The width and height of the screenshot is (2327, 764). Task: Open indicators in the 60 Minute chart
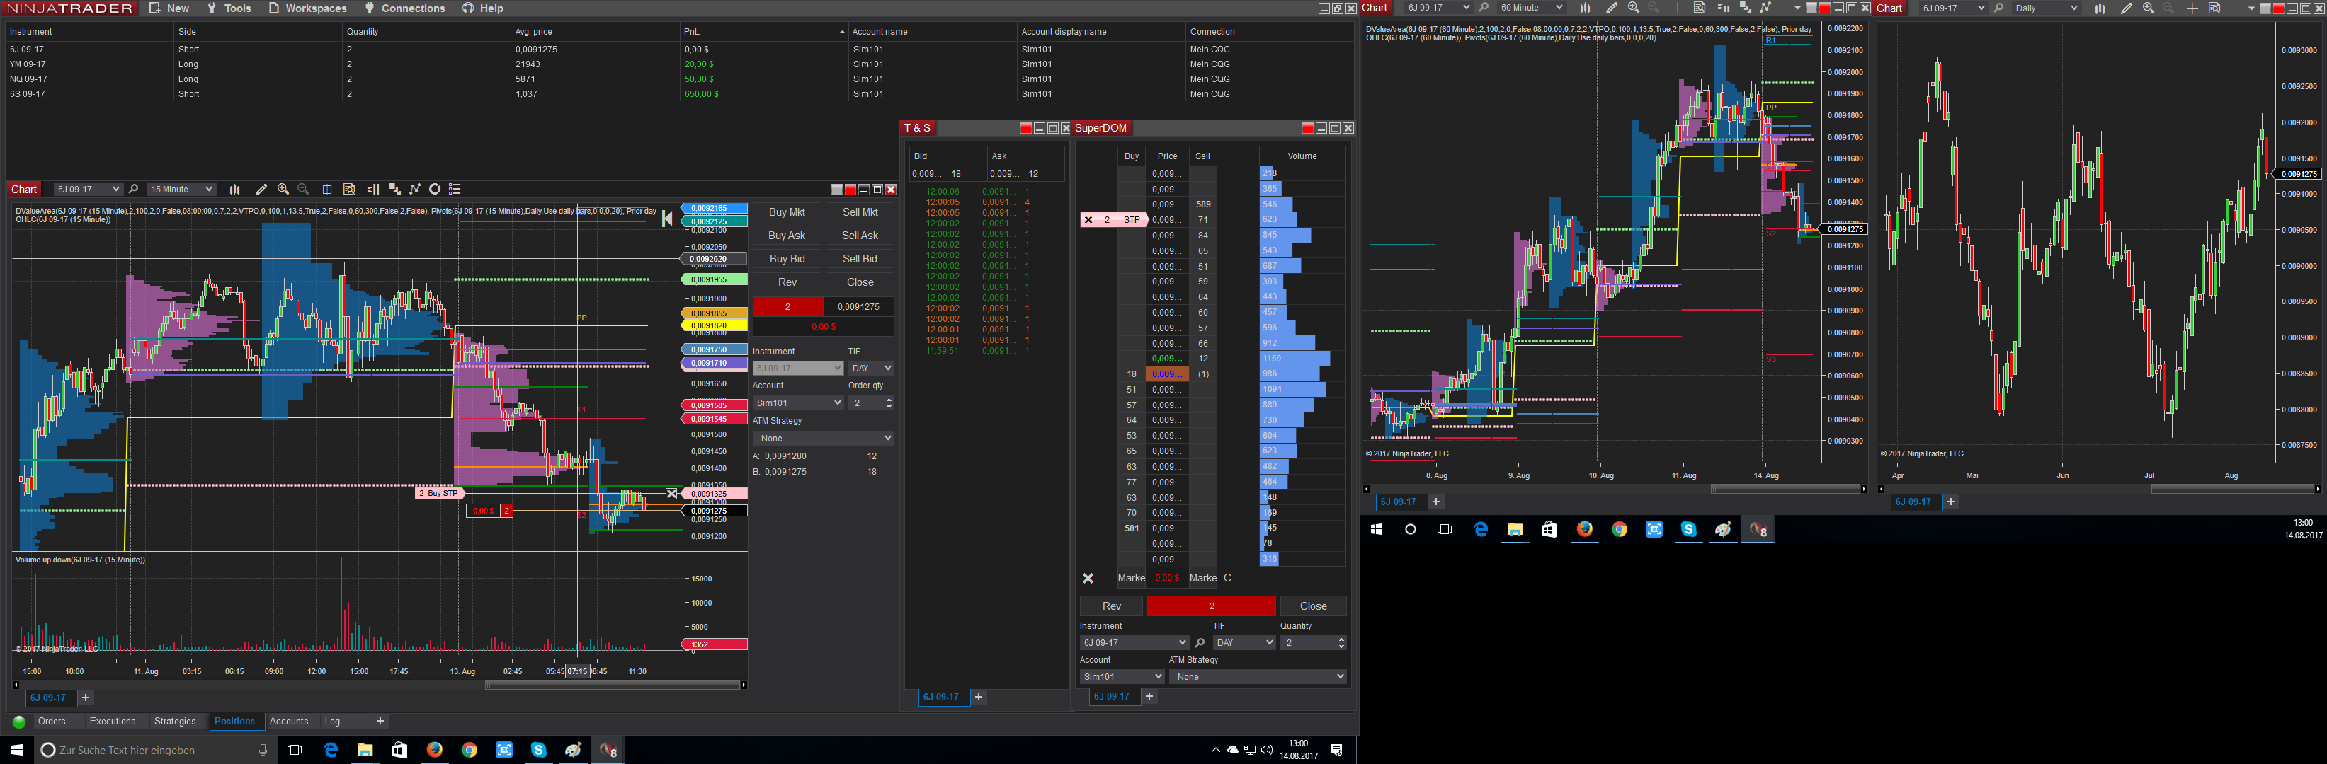pos(1744,8)
